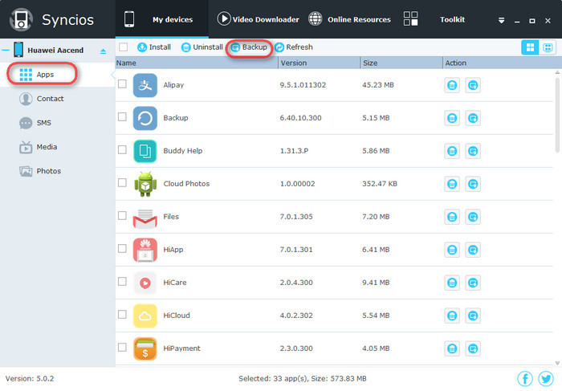The width and height of the screenshot is (562, 391).
Task: Click the Refresh toolbar button
Action: [x=294, y=47]
